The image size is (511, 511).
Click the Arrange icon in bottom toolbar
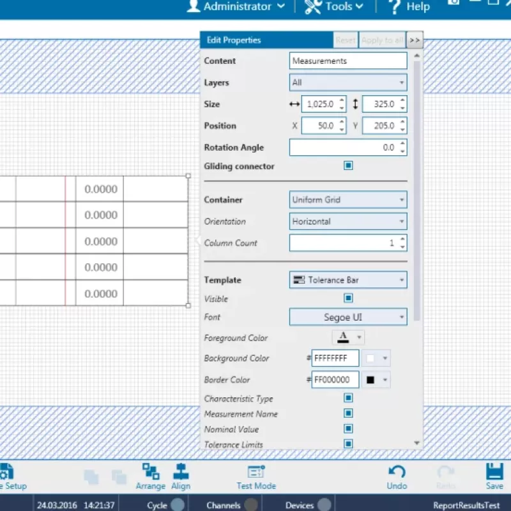[151, 472]
